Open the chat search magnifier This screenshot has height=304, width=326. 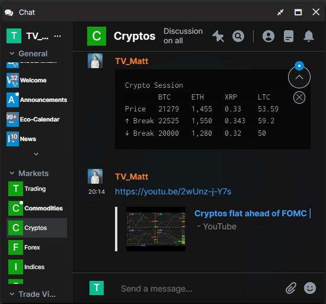tap(238, 36)
